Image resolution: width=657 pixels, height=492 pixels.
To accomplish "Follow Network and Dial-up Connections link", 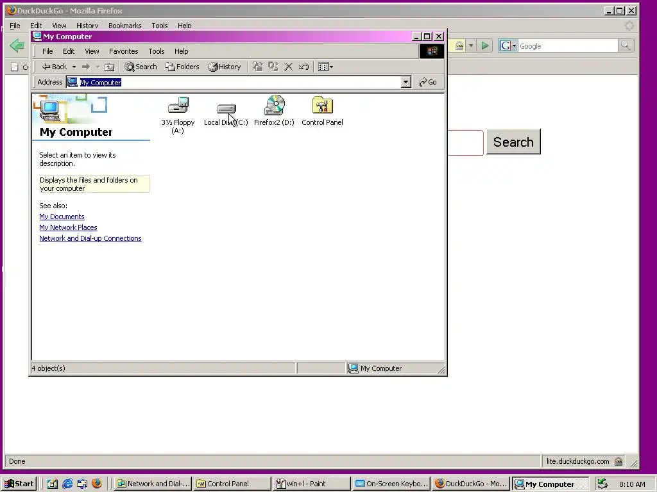I will pyautogui.click(x=90, y=238).
